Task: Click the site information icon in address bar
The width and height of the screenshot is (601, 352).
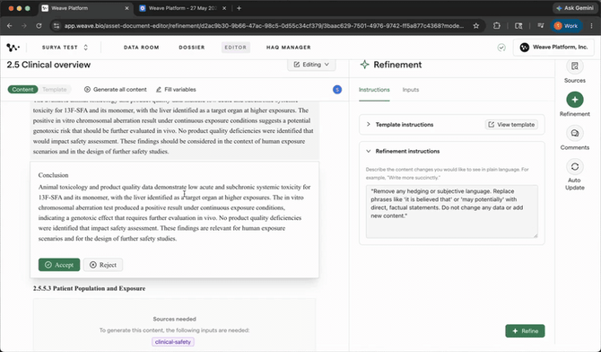Action: click(x=57, y=26)
